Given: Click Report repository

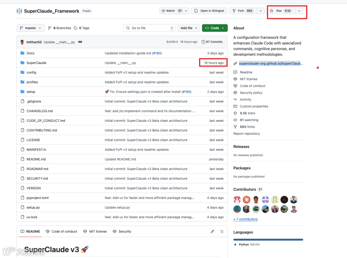Looking at the screenshot, I should click(246, 134).
